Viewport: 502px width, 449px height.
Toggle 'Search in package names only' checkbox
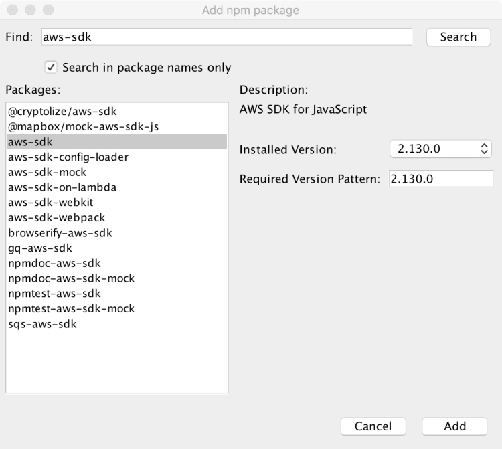point(51,67)
